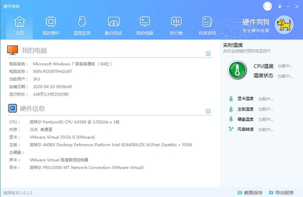This screenshot has height=197, width=303.
Task: Open 科技资讯 news tab
Action: (208, 26)
